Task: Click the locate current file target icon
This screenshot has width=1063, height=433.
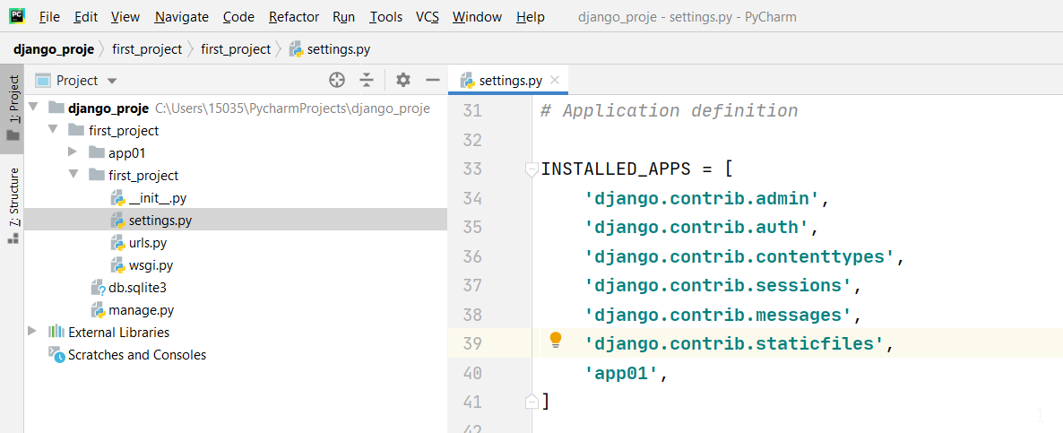Action: pos(337,80)
